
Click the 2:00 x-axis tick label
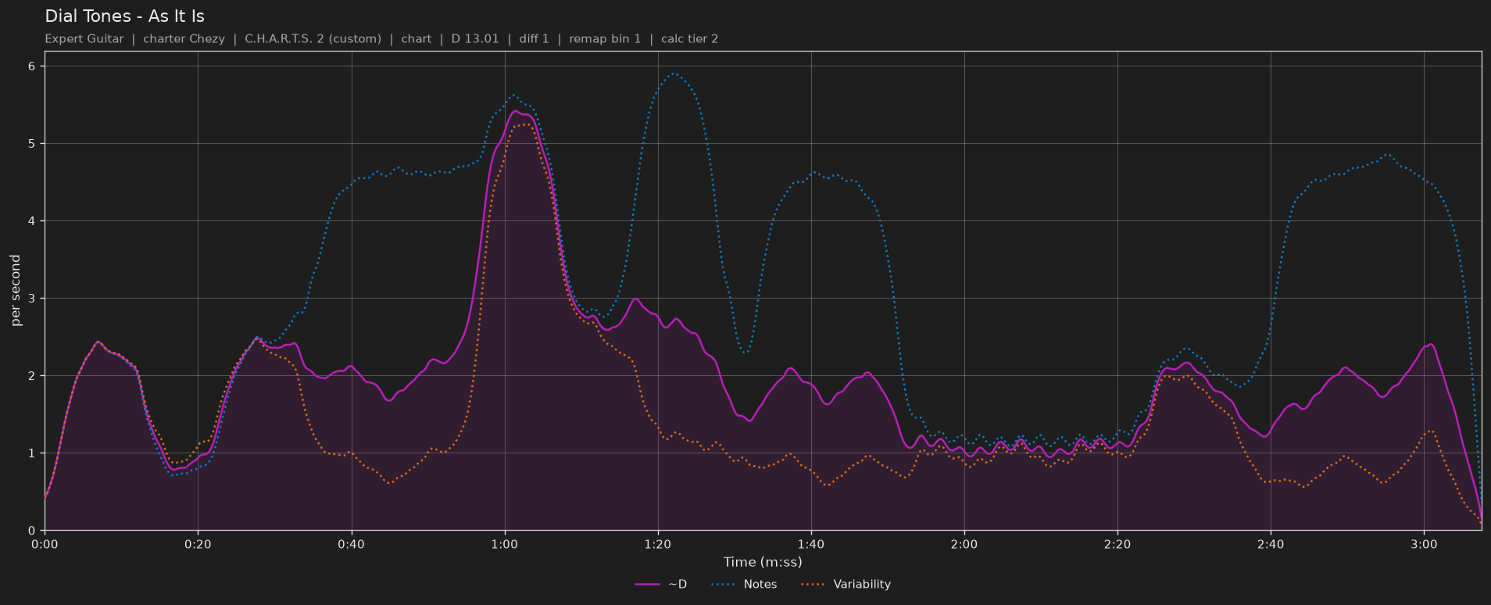coord(964,545)
